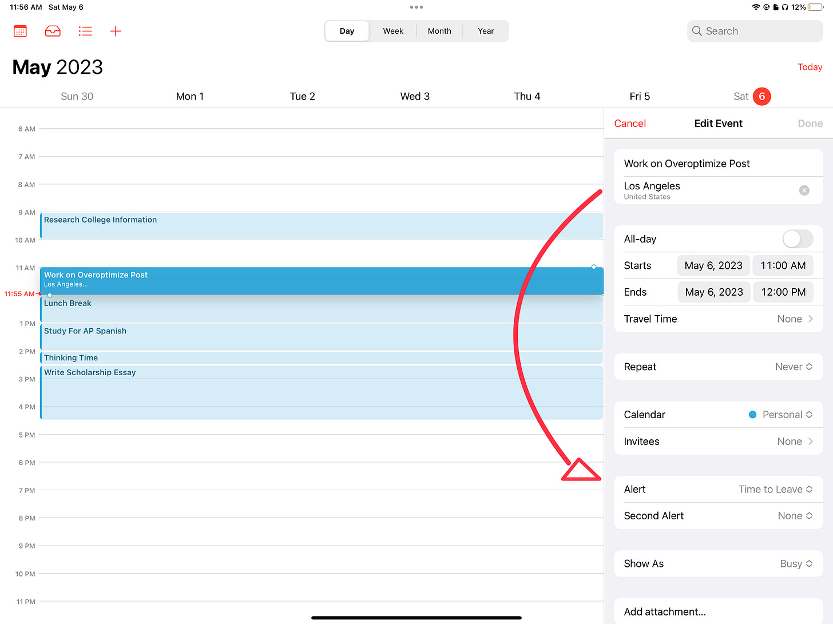Open the Invitees list

tap(719, 442)
